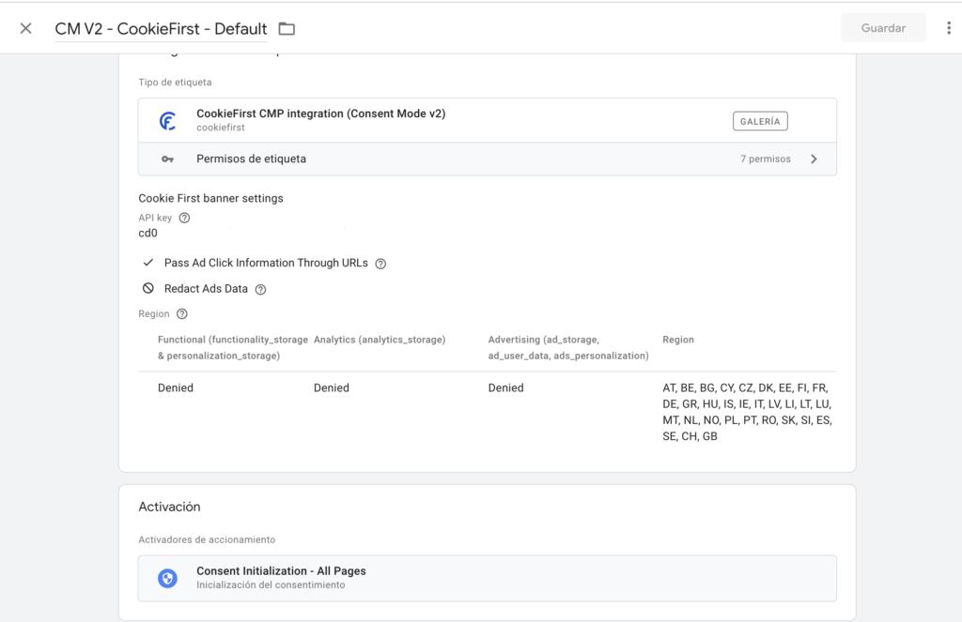Click Analytics (analytics_storage) column header
This screenshot has width=962, height=622.
coord(380,340)
